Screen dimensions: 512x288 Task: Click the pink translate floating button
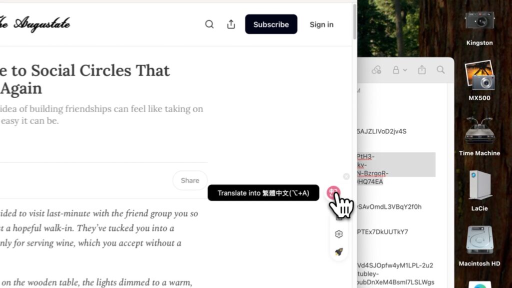[x=333, y=192]
